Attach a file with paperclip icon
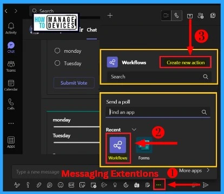 [x=39, y=185]
